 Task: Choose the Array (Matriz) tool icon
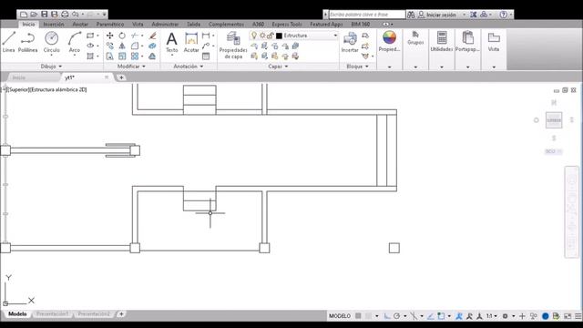point(135,56)
